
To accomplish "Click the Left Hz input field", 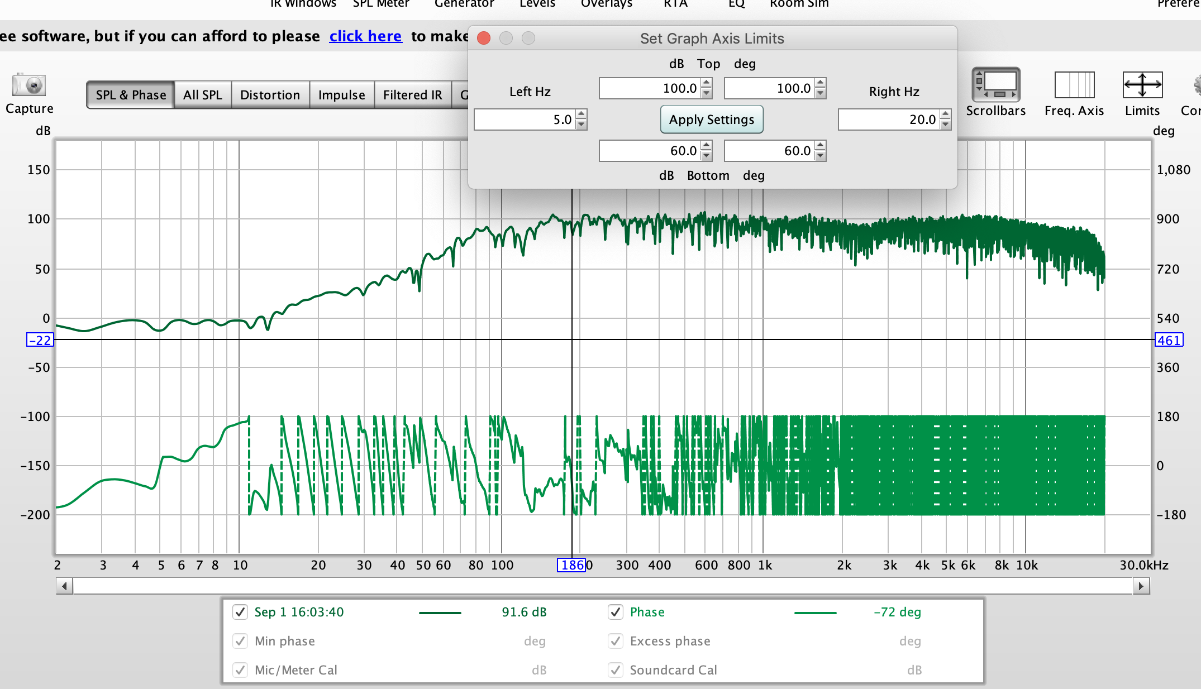I will (x=525, y=119).
